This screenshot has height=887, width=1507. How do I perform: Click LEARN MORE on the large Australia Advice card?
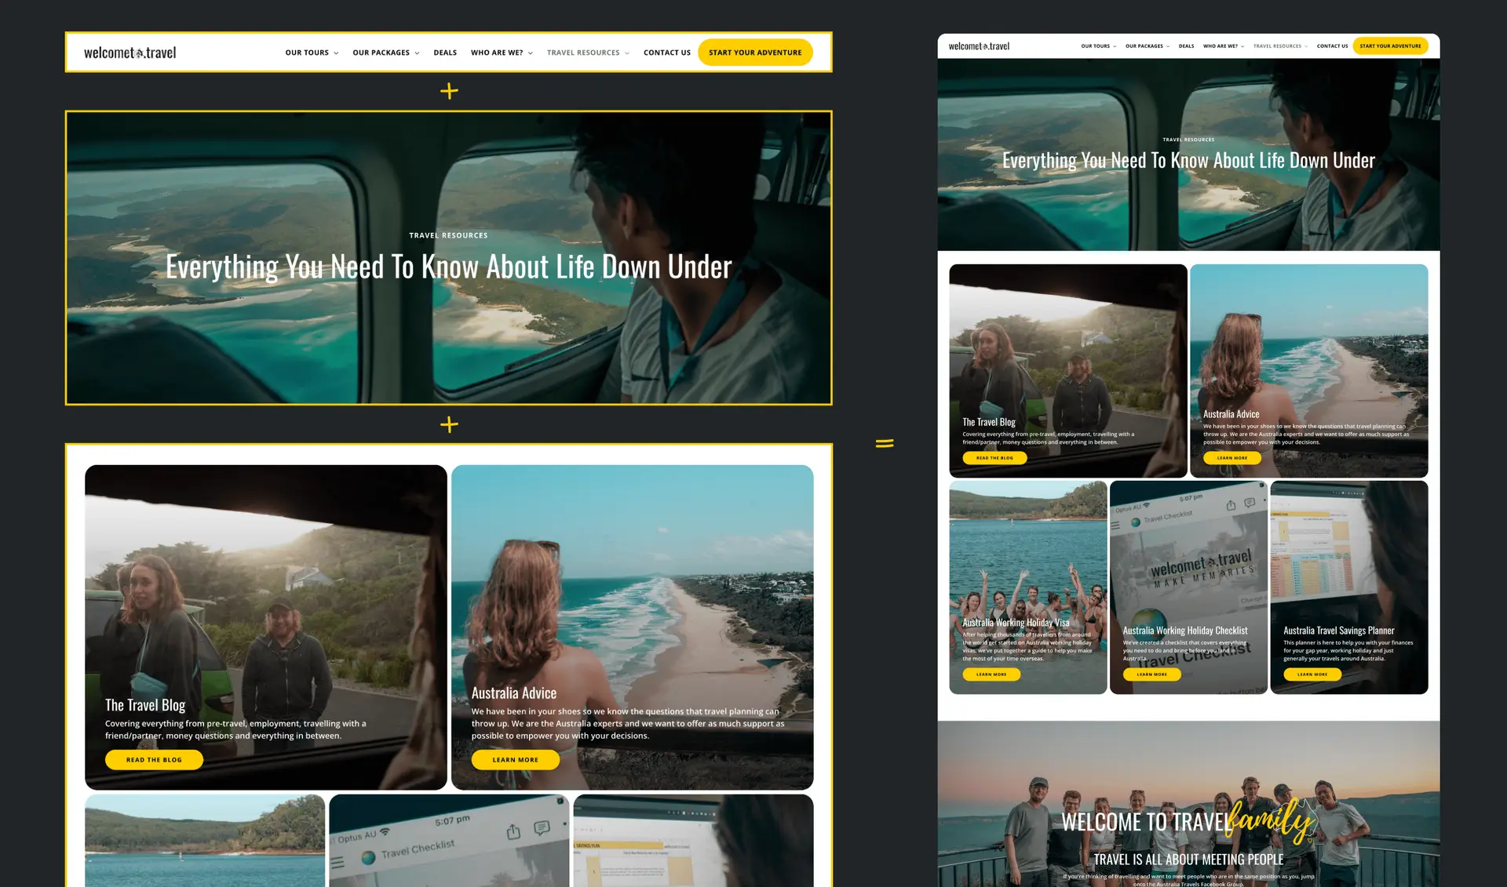(515, 760)
